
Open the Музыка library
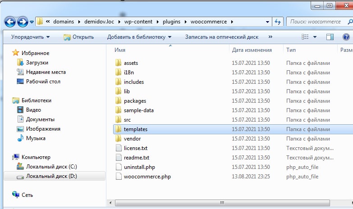(31, 138)
